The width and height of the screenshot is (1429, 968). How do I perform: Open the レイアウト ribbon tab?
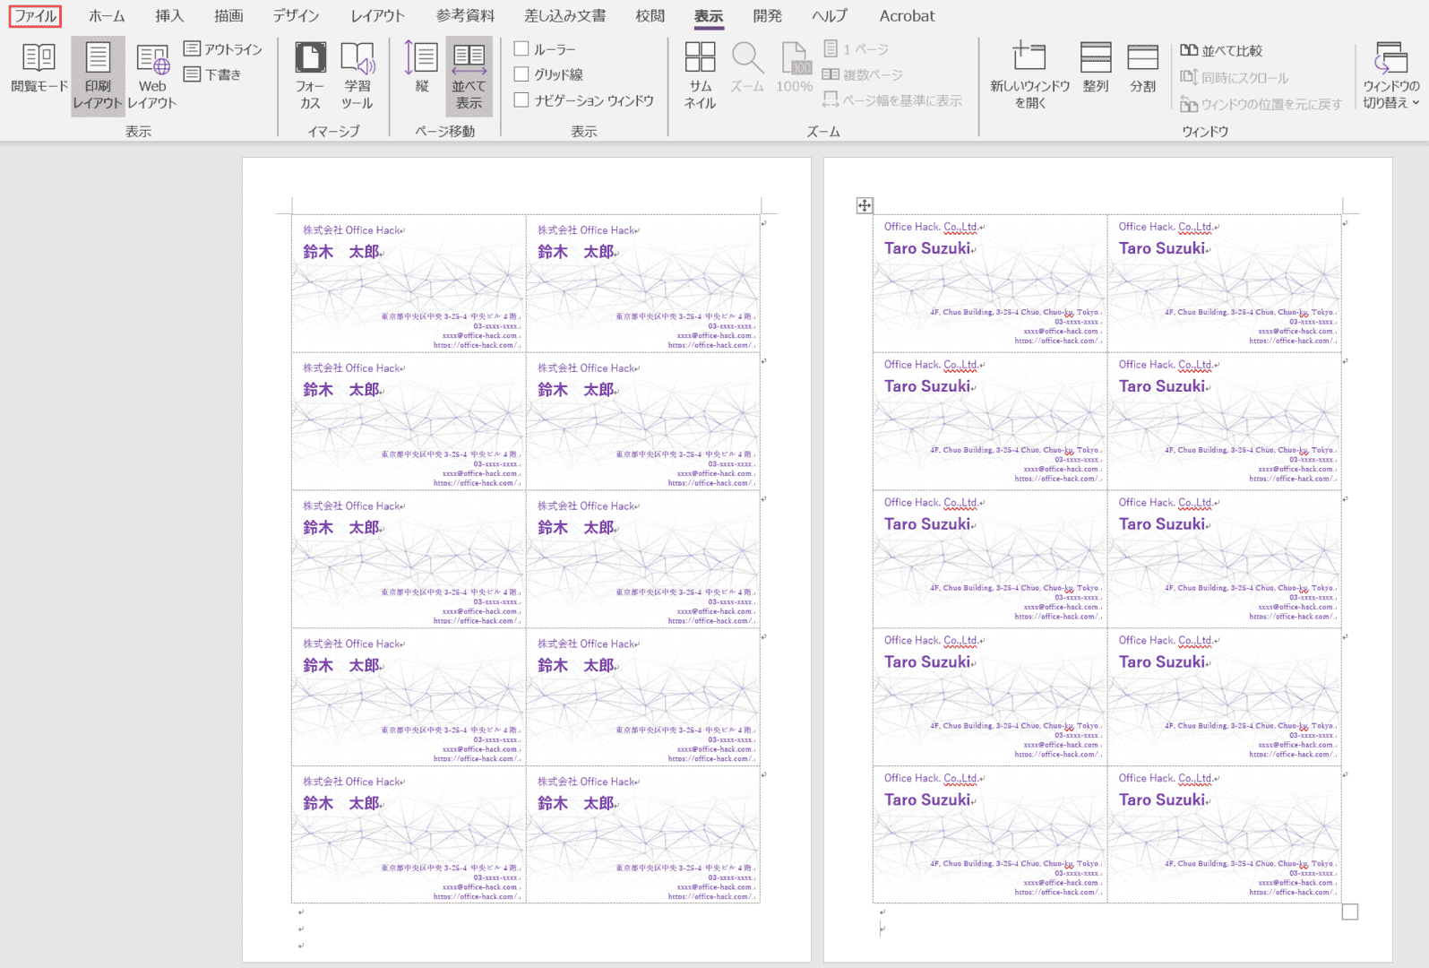tap(377, 16)
